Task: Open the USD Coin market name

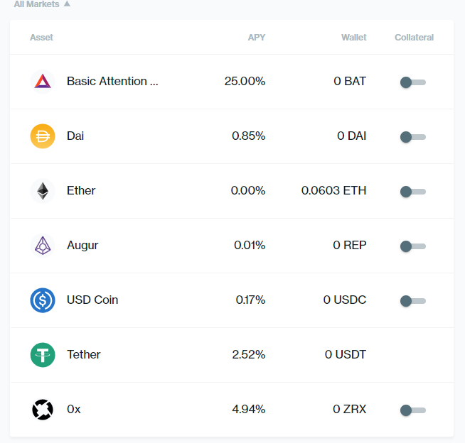Action: pos(92,300)
